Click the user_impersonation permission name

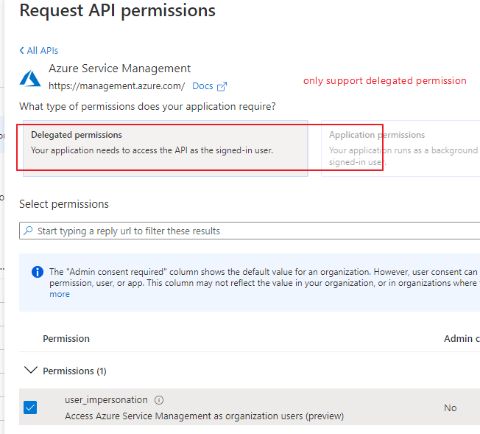(x=106, y=400)
